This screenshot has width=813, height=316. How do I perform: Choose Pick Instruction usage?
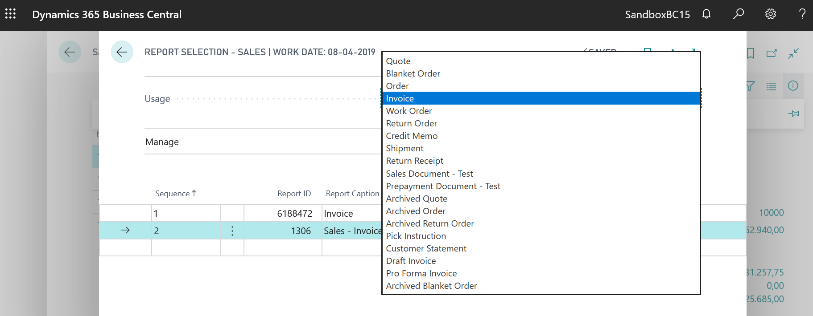[x=541, y=236]
